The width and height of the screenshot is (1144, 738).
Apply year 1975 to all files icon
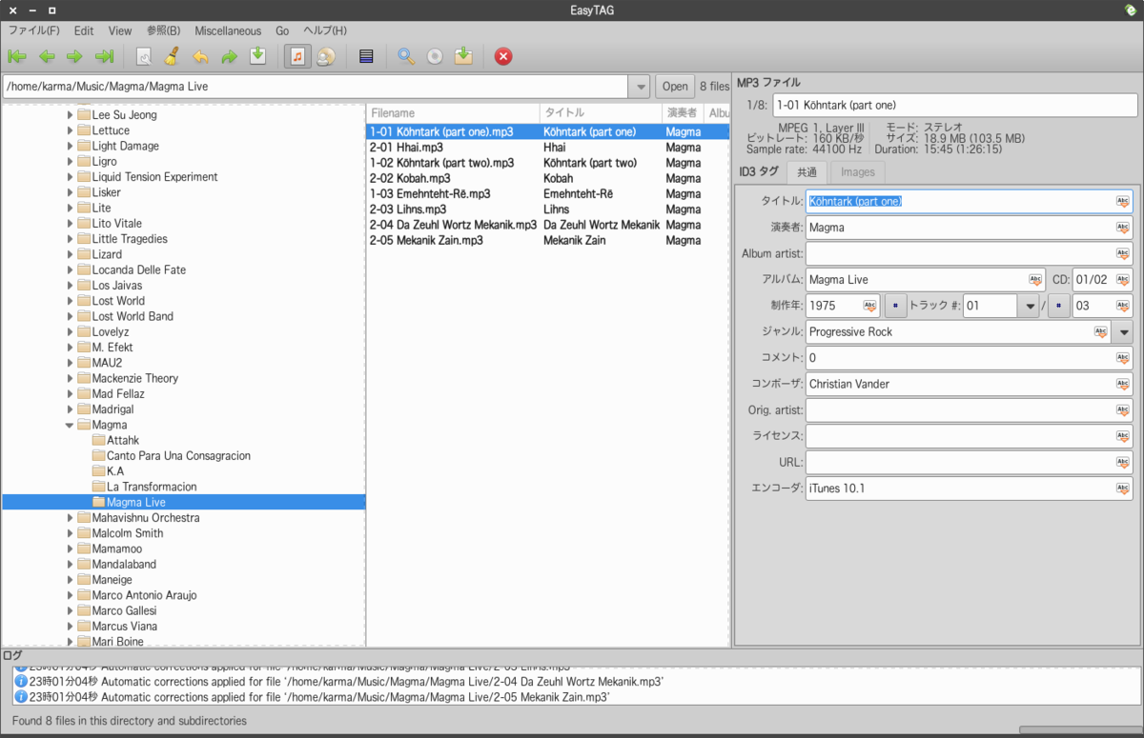869,306
